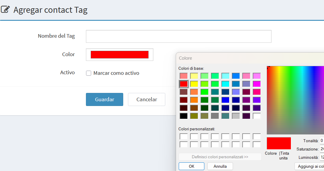Select the black basic color swatch
Screen dimensions: 324x171
tap(184, 116)
